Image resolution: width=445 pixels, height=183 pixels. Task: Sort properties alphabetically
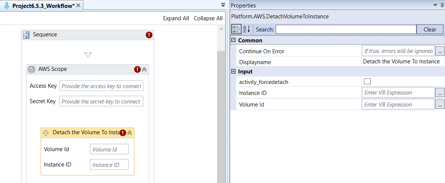[246, 29]
